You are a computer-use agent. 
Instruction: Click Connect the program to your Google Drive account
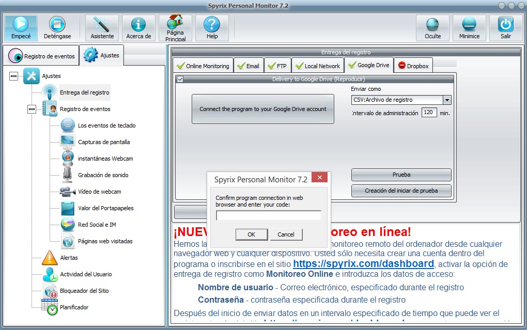coord(263,109)
